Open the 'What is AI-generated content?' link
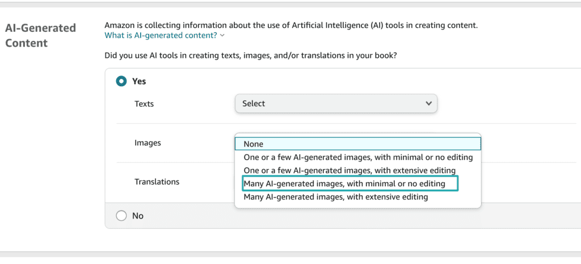 tap(161, 36)
